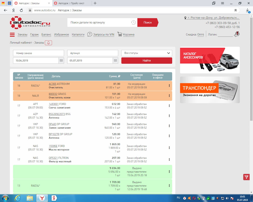The height and width of the screenshot is (202, 253).
Task: Open part link DP483
Action: coord(52,124)
